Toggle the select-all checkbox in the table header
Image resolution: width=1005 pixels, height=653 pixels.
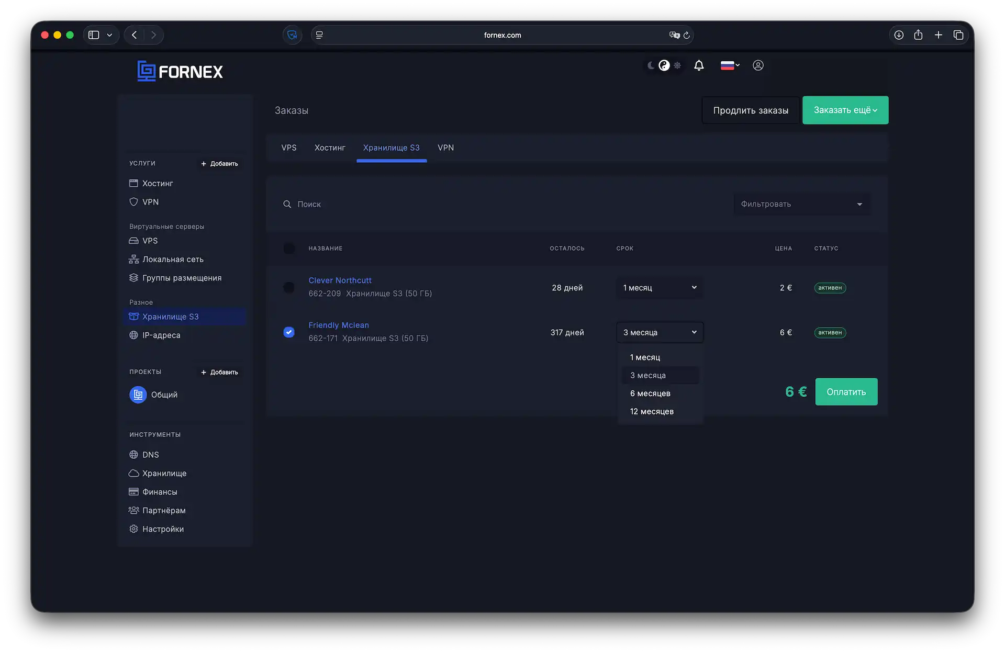click(x=289, y=249)
